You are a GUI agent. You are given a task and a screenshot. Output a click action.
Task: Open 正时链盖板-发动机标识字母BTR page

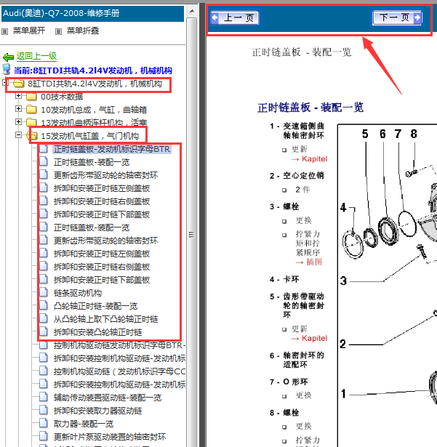112,149
